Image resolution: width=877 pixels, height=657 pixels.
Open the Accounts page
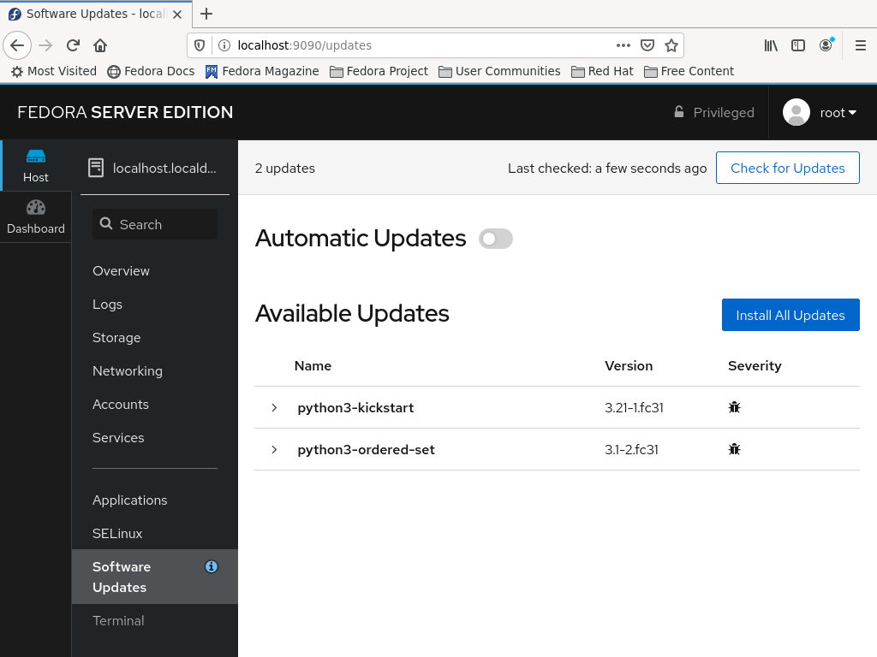click(x=120, y=405)
